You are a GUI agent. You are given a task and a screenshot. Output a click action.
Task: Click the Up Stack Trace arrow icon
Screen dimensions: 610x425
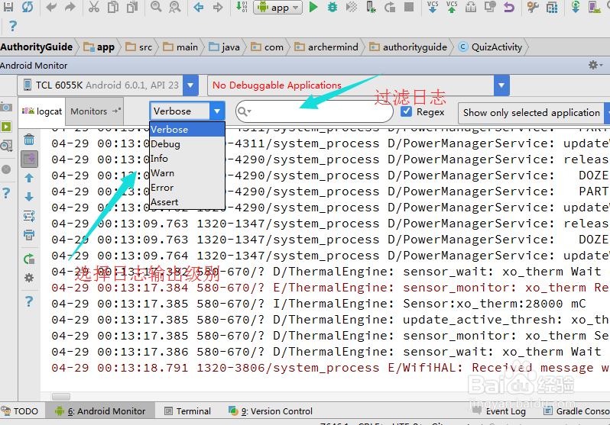click(x=29, y=178)
